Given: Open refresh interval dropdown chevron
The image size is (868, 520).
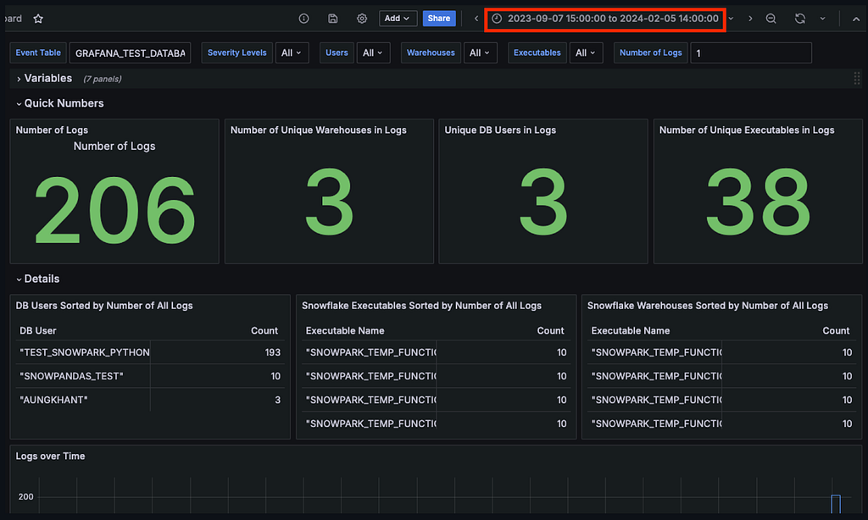Looking at the screenshot, I should (x=822, y=19).
